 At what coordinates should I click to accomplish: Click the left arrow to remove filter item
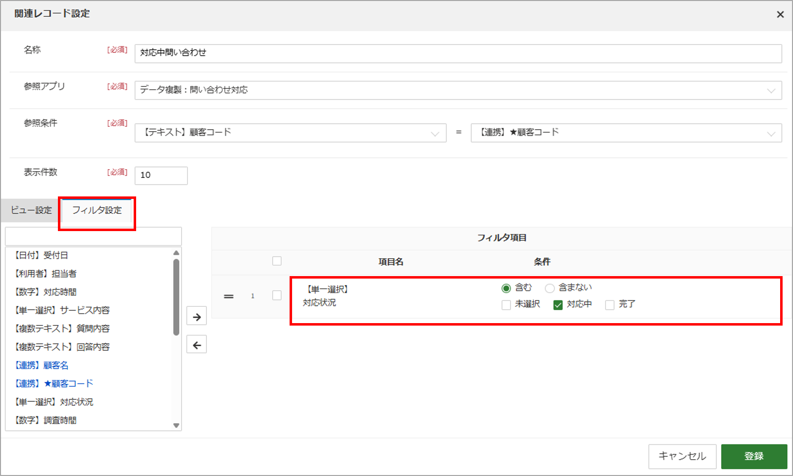[x=197, y=345]
